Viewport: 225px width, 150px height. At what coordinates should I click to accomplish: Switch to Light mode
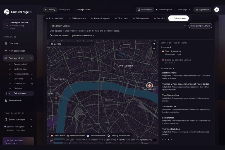pyautogui.click(x=202, y=9)
